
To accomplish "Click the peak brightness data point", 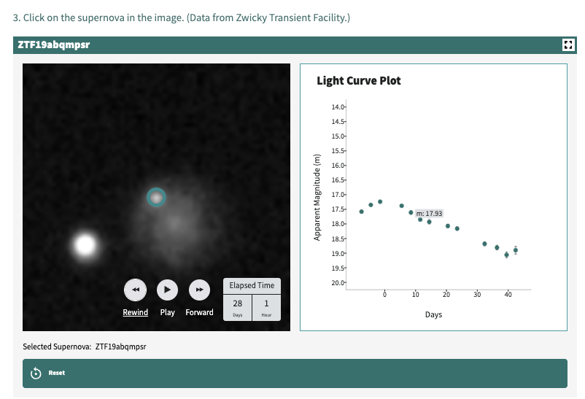I will [x=380, y=201].
